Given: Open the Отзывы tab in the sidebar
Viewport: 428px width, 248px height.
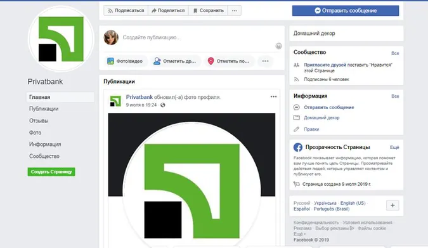Looking at the screenshot, I should [39, 121].
